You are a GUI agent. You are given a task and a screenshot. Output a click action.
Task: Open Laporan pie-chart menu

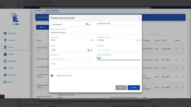9,68
